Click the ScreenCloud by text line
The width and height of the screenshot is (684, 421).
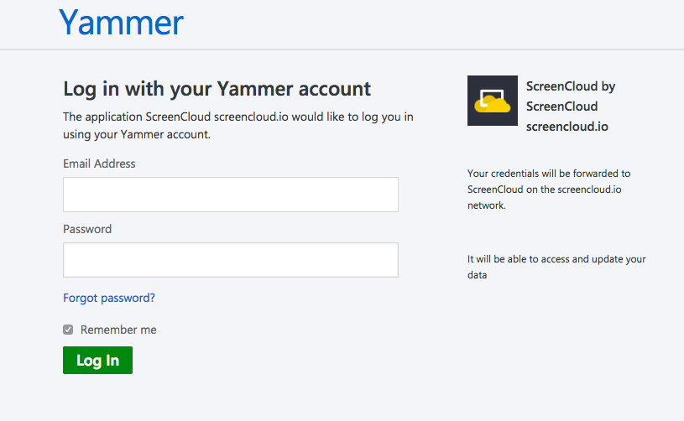(571, 86)
